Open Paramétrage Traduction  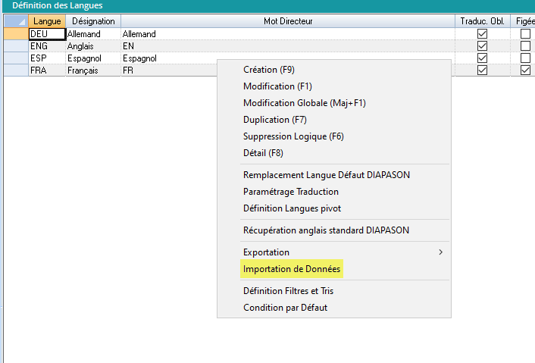[291, 192]
